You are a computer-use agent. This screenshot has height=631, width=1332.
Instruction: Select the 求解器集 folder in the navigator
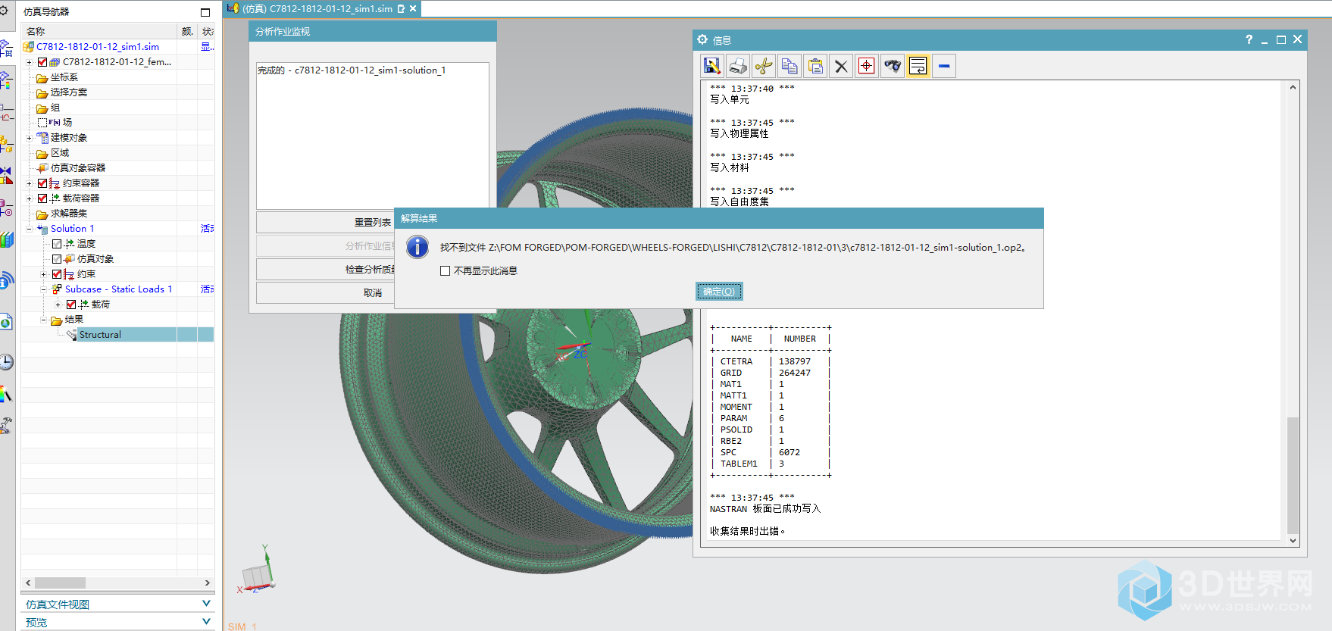click(x=68, y=214)
